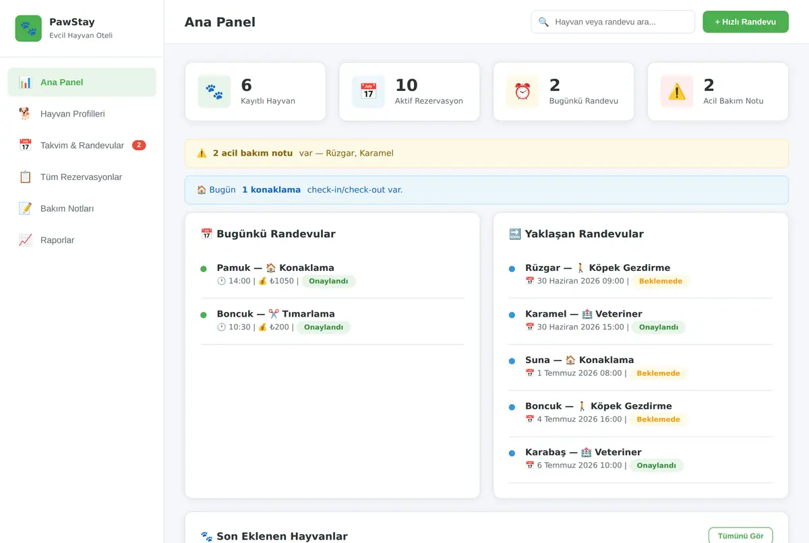View the Raporlar page
The image size is (809, 543).
pyautogui.click(x=82, y=241)
